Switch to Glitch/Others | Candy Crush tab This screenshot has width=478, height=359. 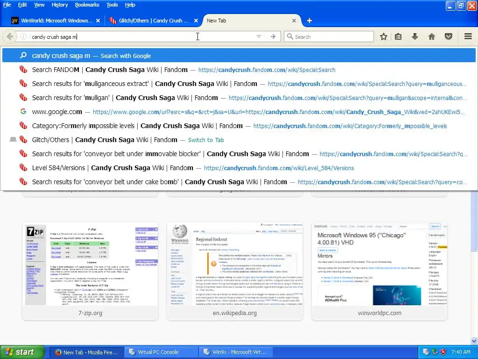(x=154, y=21)
